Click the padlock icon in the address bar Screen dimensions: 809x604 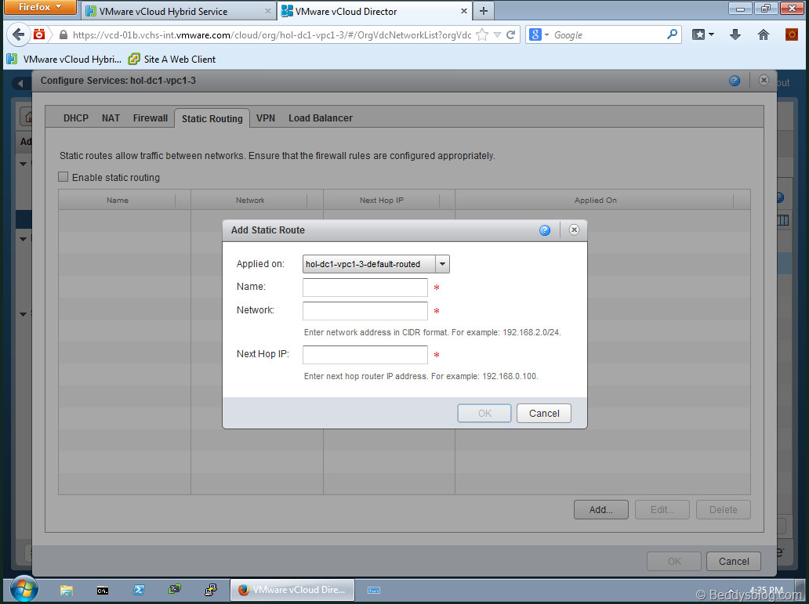coord(63,34)
